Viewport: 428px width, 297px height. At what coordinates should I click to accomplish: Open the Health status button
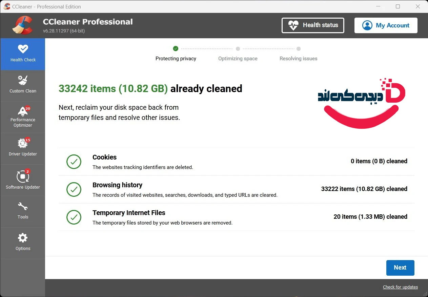[313, 25]
